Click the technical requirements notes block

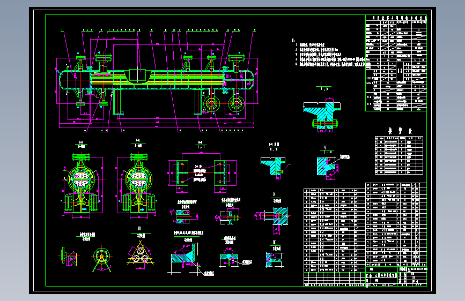328,52
